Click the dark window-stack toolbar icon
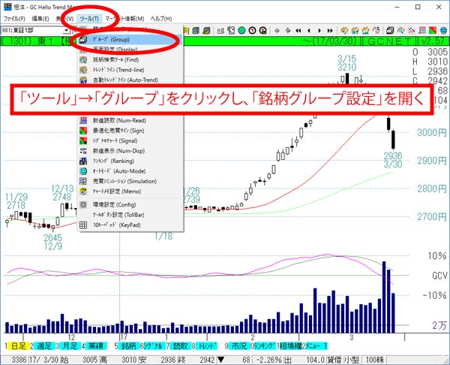This screenshot has width=450, height=365. tap(390, 30)
